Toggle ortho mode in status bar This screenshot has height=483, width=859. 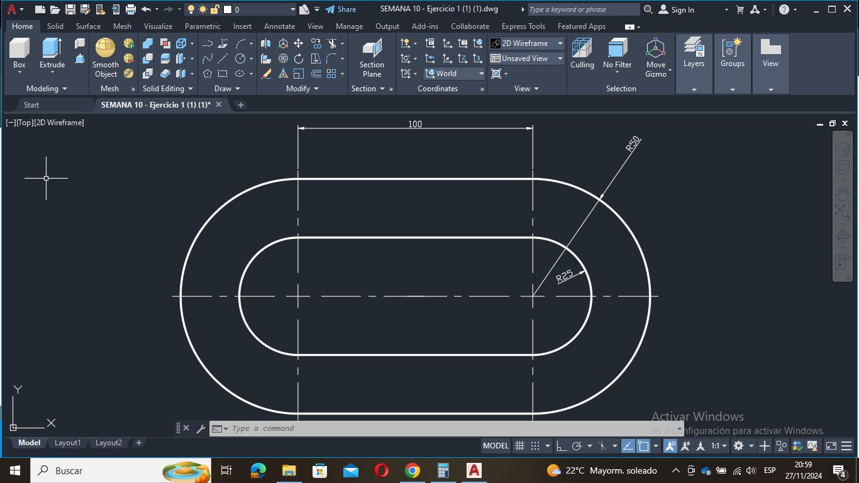coord(562,446)
